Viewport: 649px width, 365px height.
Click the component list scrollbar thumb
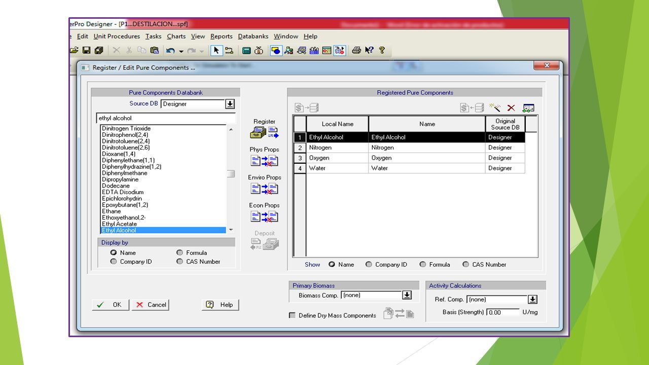231,173
